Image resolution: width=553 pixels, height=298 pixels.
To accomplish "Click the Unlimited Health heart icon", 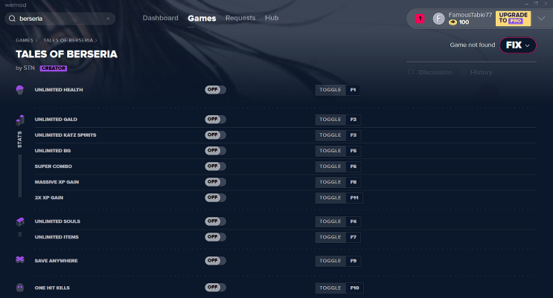I will 20,90.
